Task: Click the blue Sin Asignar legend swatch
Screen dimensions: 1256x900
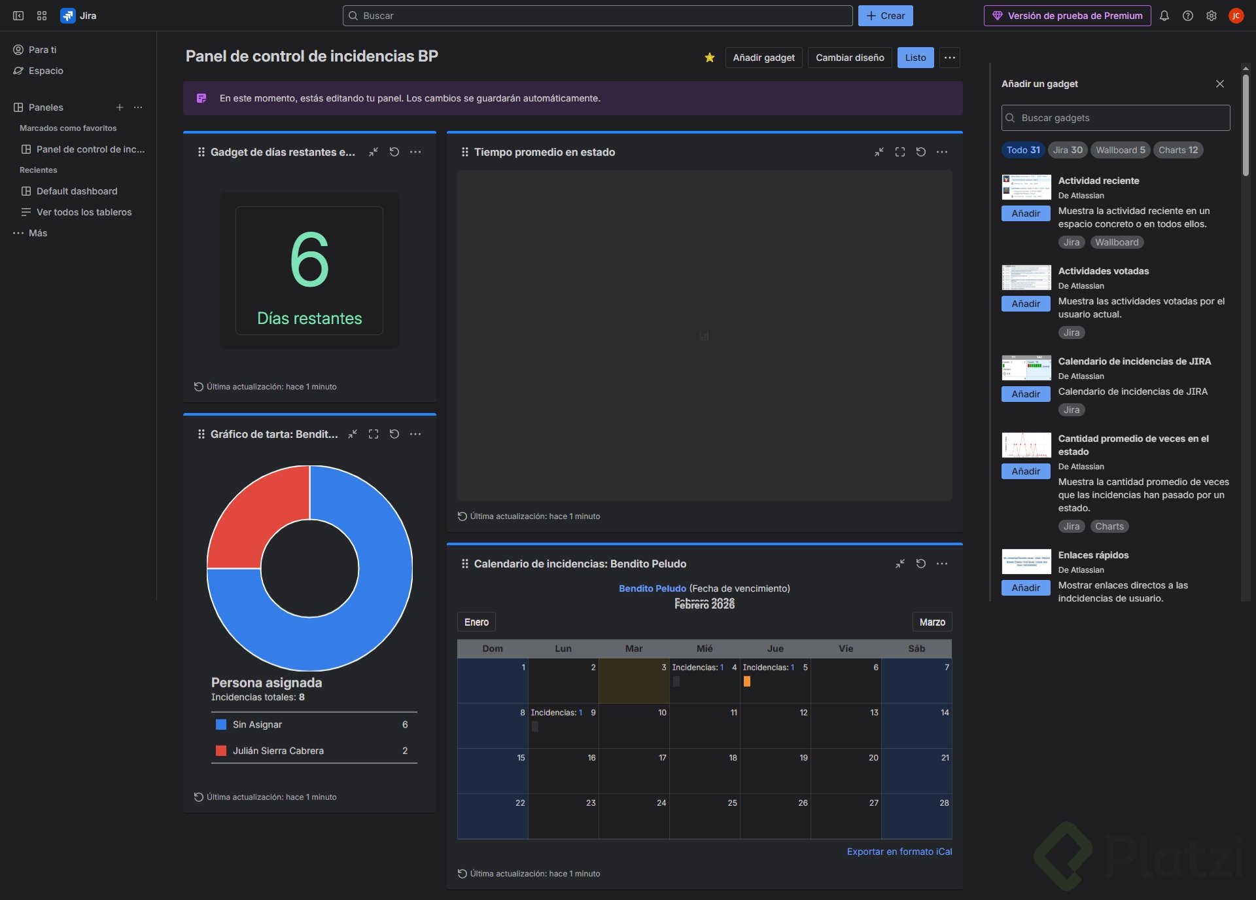Action: (x=221, y=725)
